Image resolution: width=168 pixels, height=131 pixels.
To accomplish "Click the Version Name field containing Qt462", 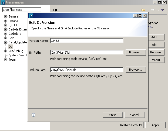I will pyautogui.click(x=87, y=41).
